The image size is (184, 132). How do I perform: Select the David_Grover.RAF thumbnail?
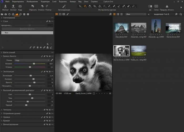173,28
